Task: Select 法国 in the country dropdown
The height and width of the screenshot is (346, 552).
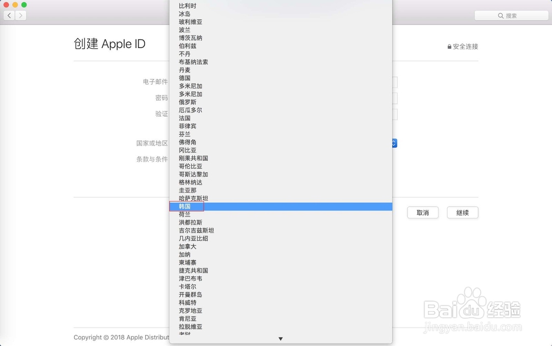Action: coord(185,118)
